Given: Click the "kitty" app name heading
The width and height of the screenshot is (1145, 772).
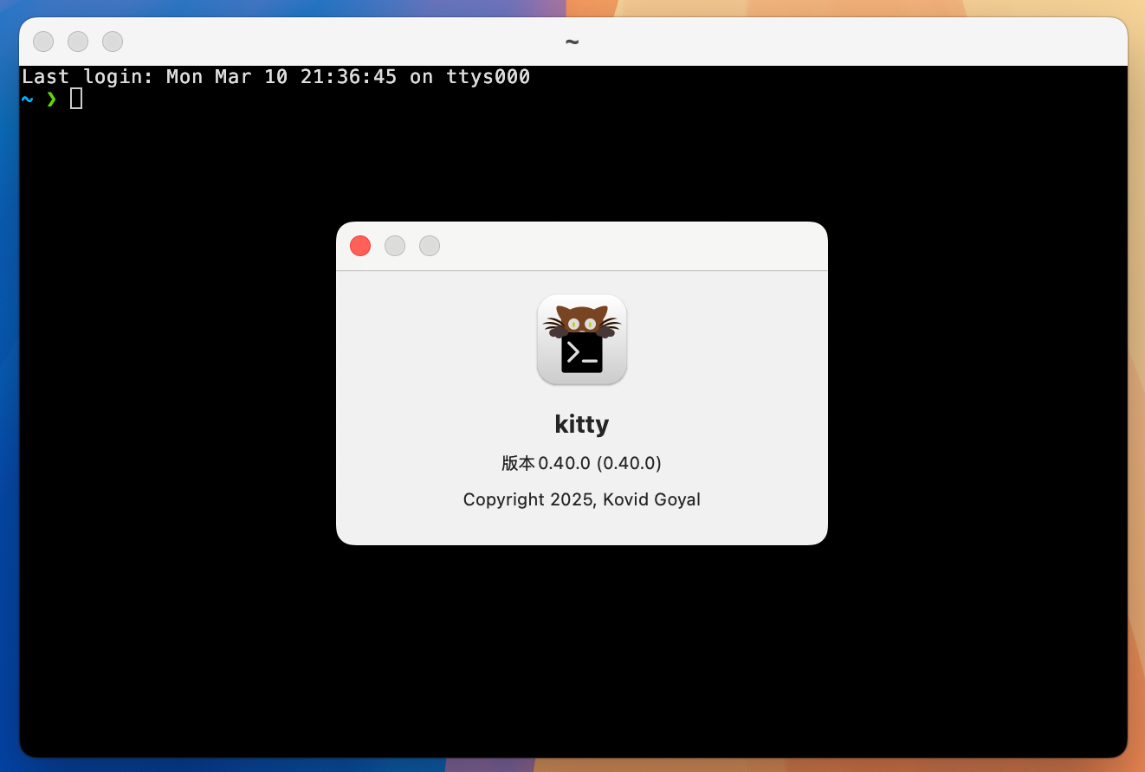Looking at the screenshot, I should 582,424.
